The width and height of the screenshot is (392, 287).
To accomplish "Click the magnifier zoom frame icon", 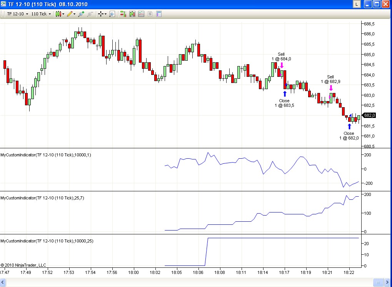I will pos(112,14).
